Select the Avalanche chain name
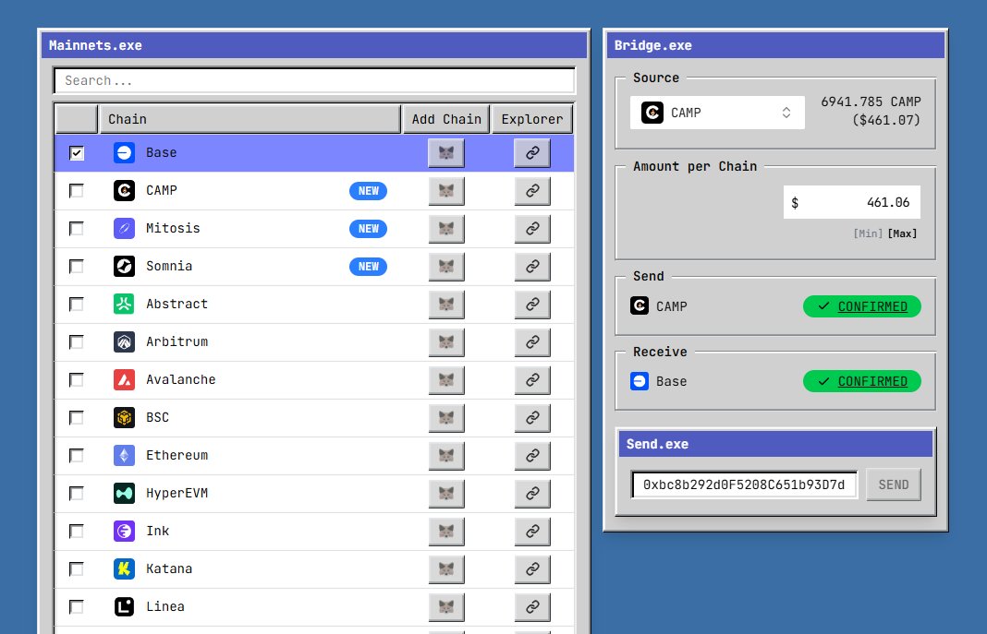 click(x=180, y=380)
